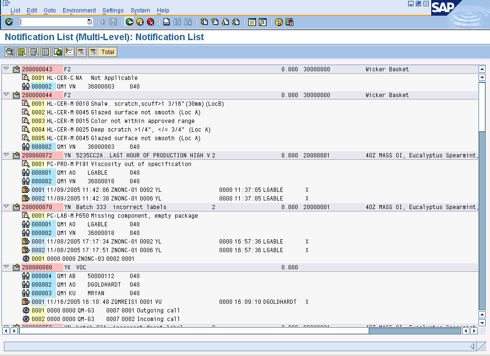This screenshot has height=356, width=490.
Task: Click the 'Shalw. scratch,scuff>1 3/16"' item text
Action: [x=157, y=104]
